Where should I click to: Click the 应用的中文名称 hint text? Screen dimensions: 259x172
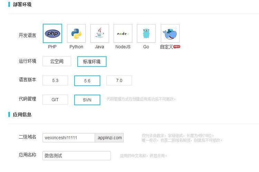[143, 156]
